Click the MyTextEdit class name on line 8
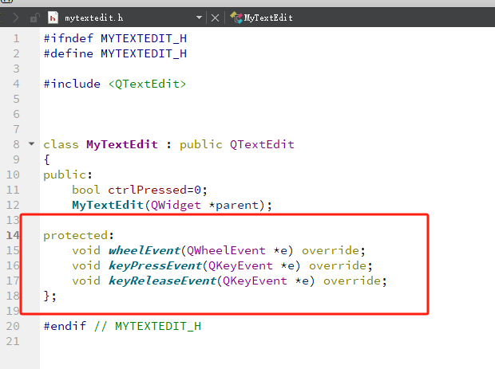 (122, 144)
